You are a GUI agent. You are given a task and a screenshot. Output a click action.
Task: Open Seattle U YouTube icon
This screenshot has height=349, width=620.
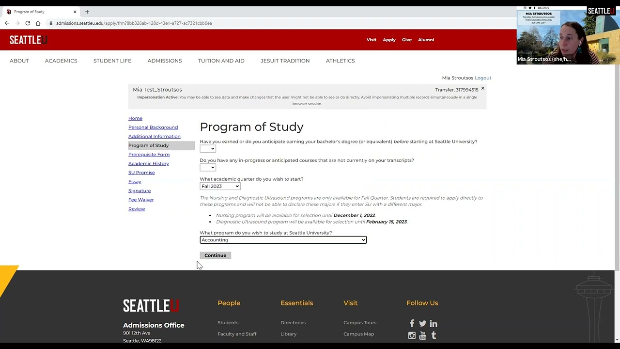pos(422,335)
